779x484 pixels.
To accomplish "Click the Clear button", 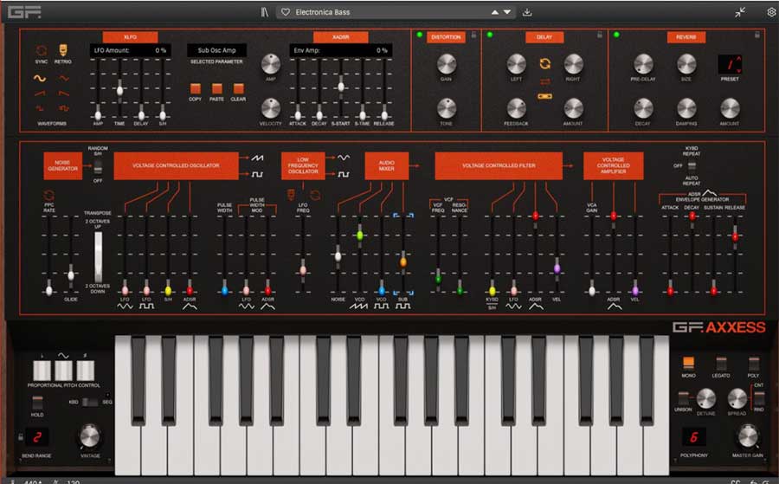I will click(239, 88).
